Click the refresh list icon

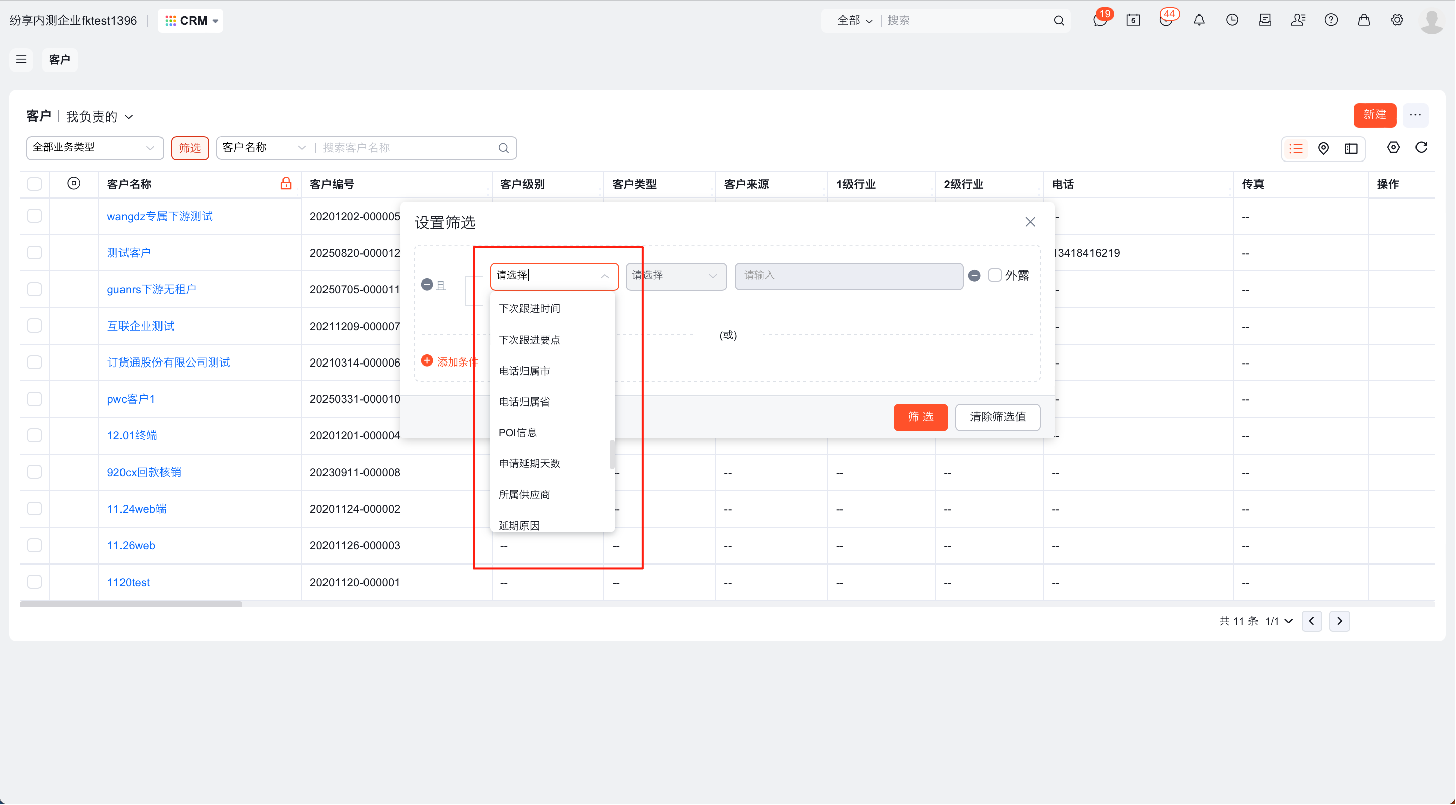point(1421,148)
